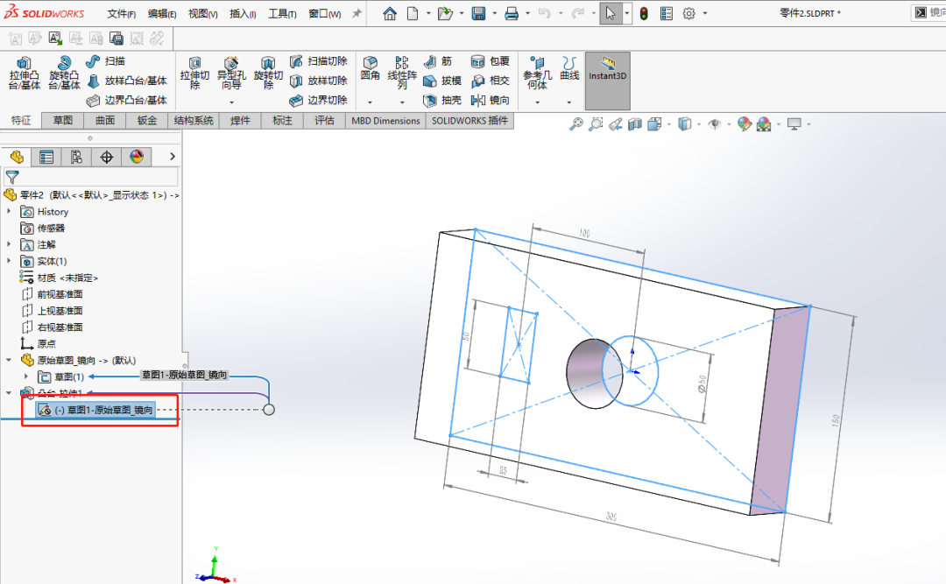The image size is (946, 584).
Task: Switch to ConfigurationManager panel tab
Action: pos(76,157)
